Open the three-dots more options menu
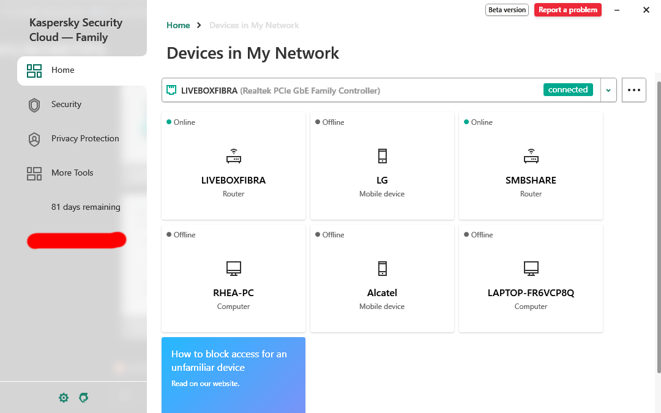Viewport: 661px width, 413px height. coord(634,91)
